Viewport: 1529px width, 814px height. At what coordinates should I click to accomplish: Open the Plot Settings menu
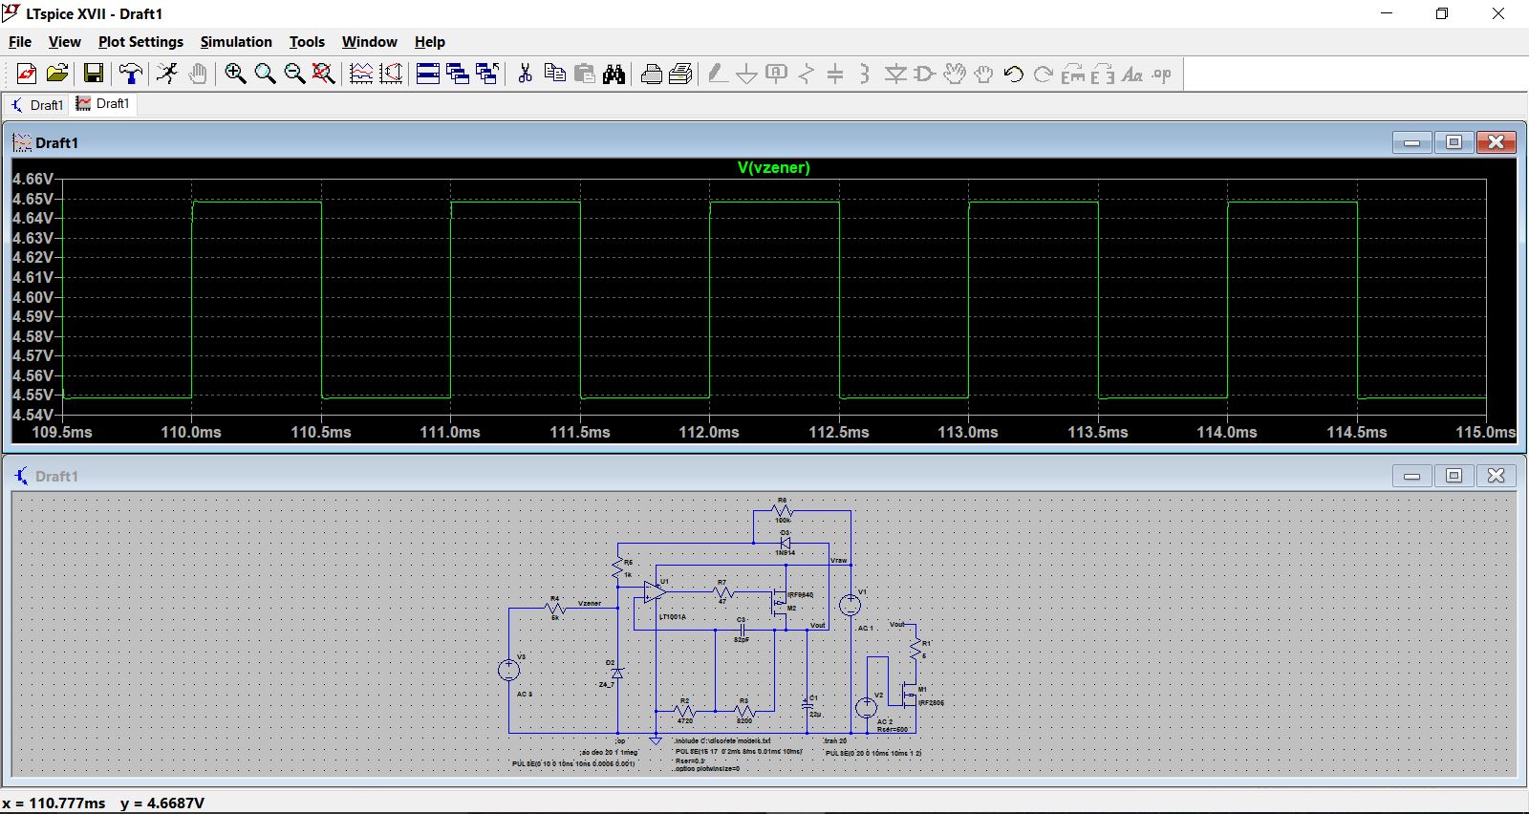point(140,42)
